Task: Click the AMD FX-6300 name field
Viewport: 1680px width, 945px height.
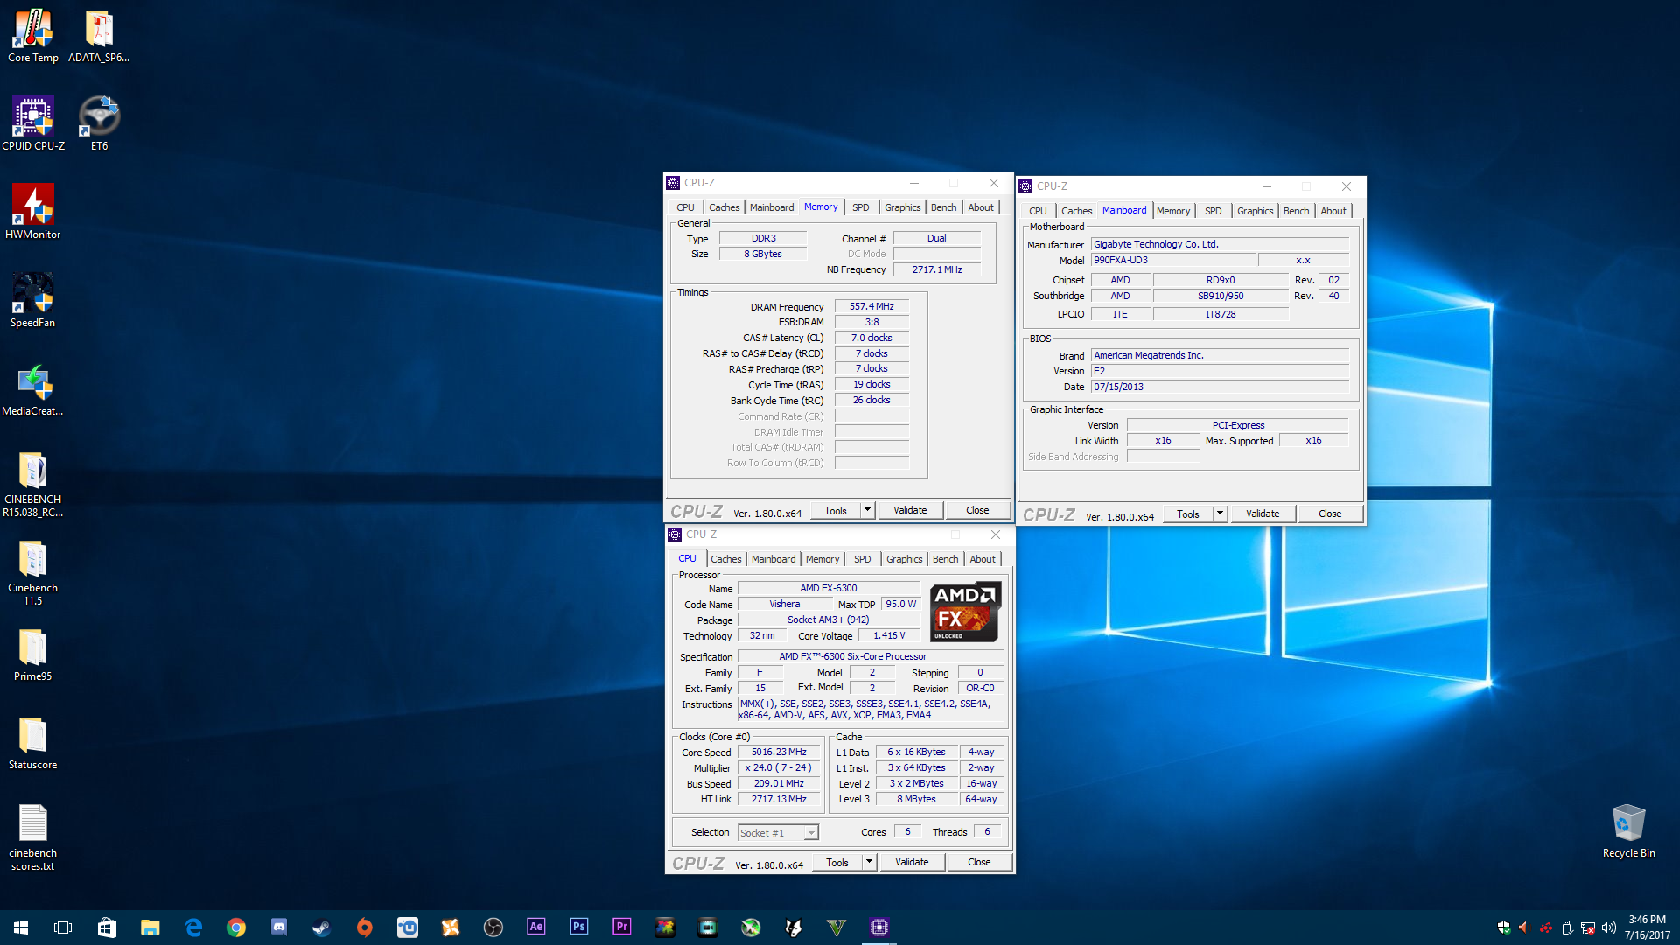Action: pyautogui.click(x=829, y=588)
